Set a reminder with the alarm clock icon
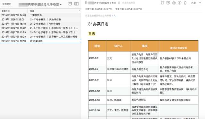This screenshot has width=205, height=119. [x=162, y=3]
